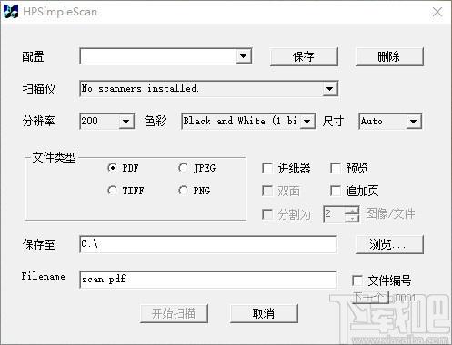Click the 浏览... browse button
Viewport: 452px width, 345px height.
[x=389, y=244]
